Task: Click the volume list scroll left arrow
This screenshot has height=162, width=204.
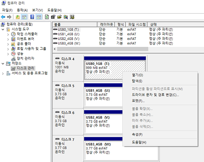Action: click(x=55, y=49)
